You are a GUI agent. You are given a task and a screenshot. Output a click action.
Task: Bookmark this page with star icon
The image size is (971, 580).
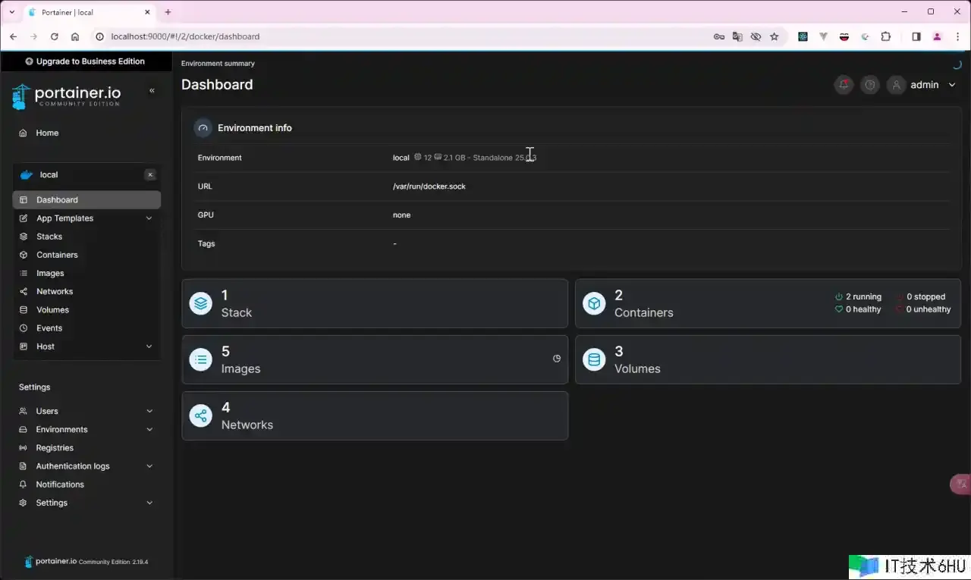[x=774, y=36]
